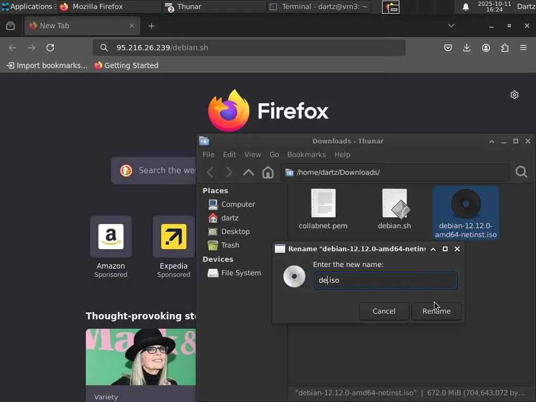Open new tab page settings gear

(515, 95)
